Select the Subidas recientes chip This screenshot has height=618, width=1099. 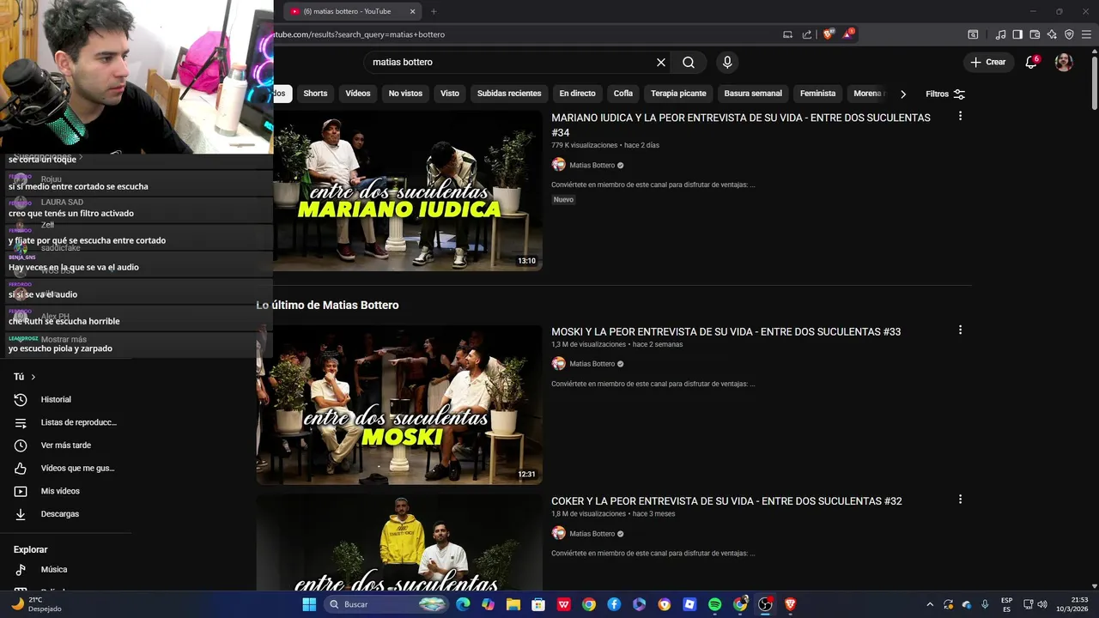click(509, 94)
